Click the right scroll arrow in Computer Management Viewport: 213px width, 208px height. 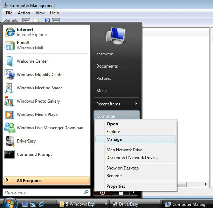[206, 185]
